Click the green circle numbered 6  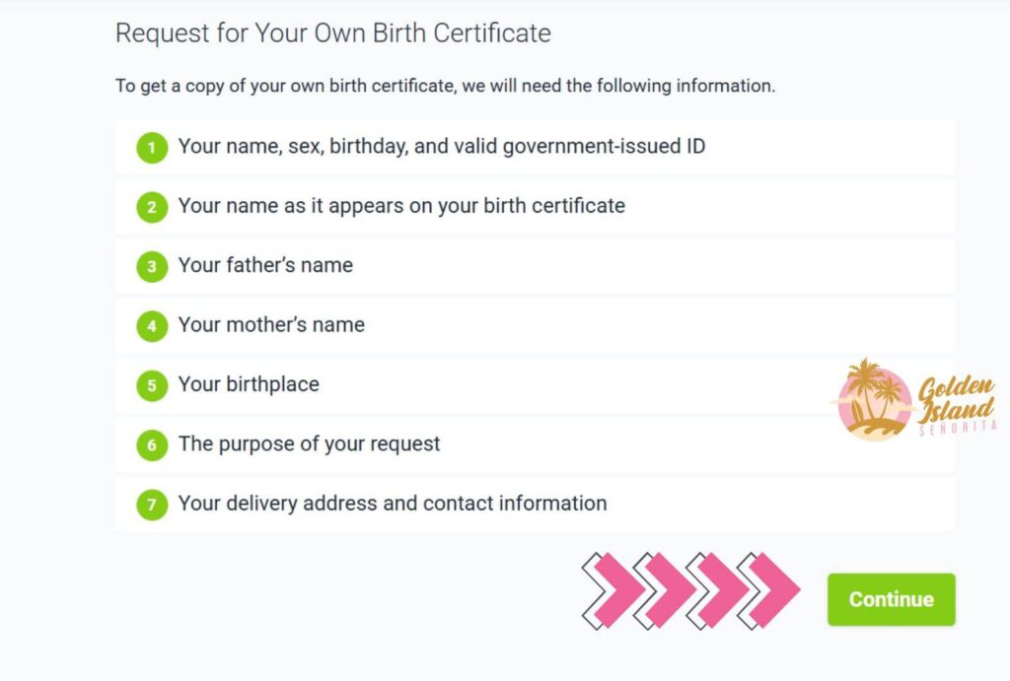click(x=151, y=444)
